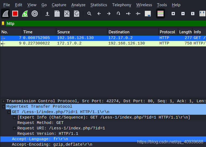
Task: Sort by the Source column header
Action: tap(82, 32)
